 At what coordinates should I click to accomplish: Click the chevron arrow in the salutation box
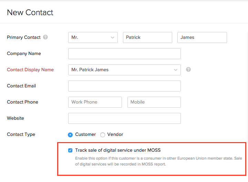point(113,38)
